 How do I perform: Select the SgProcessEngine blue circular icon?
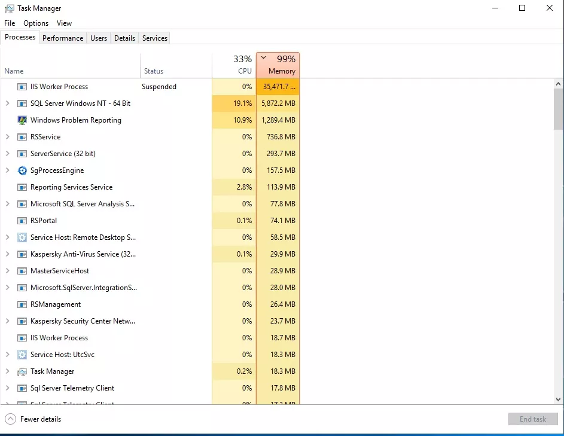pos(22,170)
